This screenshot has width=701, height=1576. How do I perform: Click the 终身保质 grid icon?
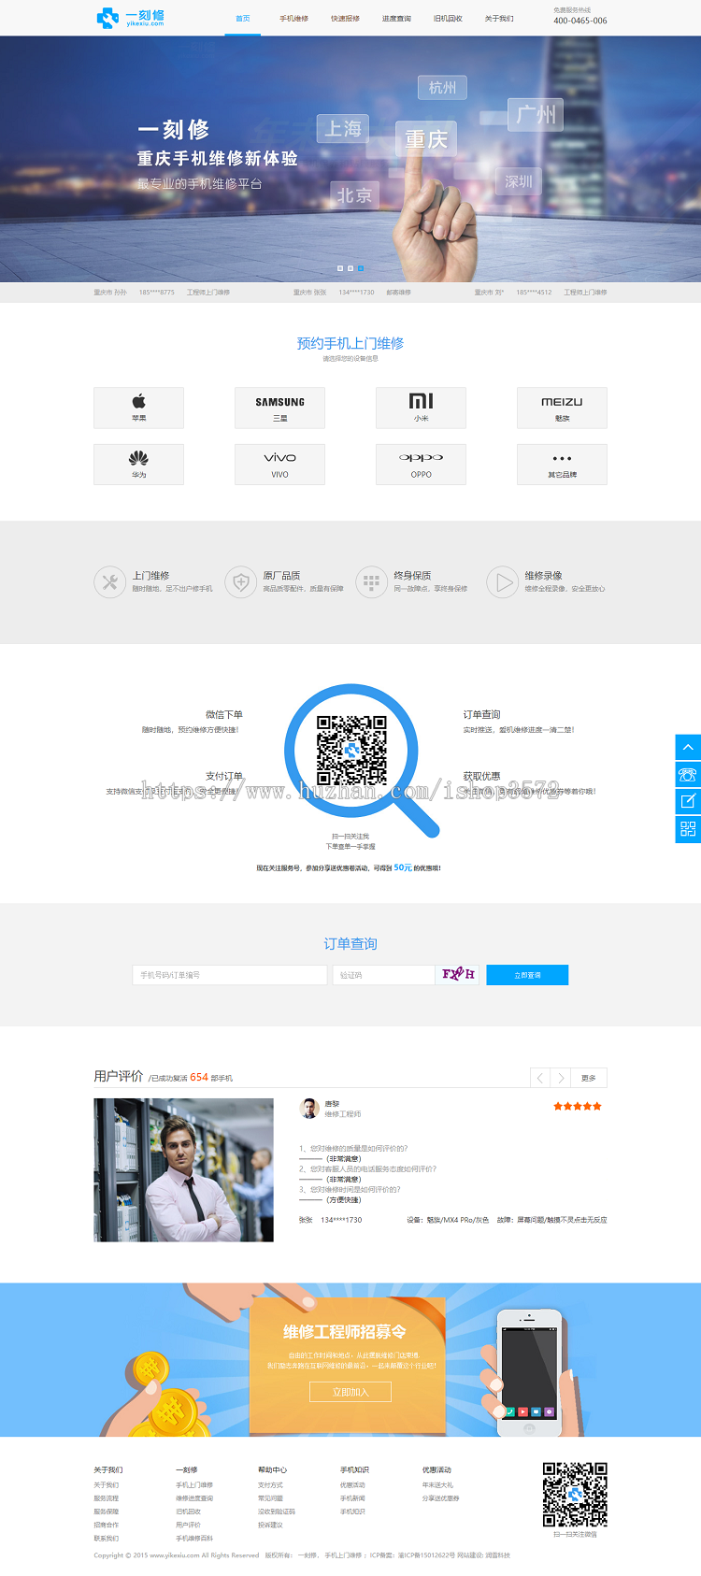pos(371,582)
